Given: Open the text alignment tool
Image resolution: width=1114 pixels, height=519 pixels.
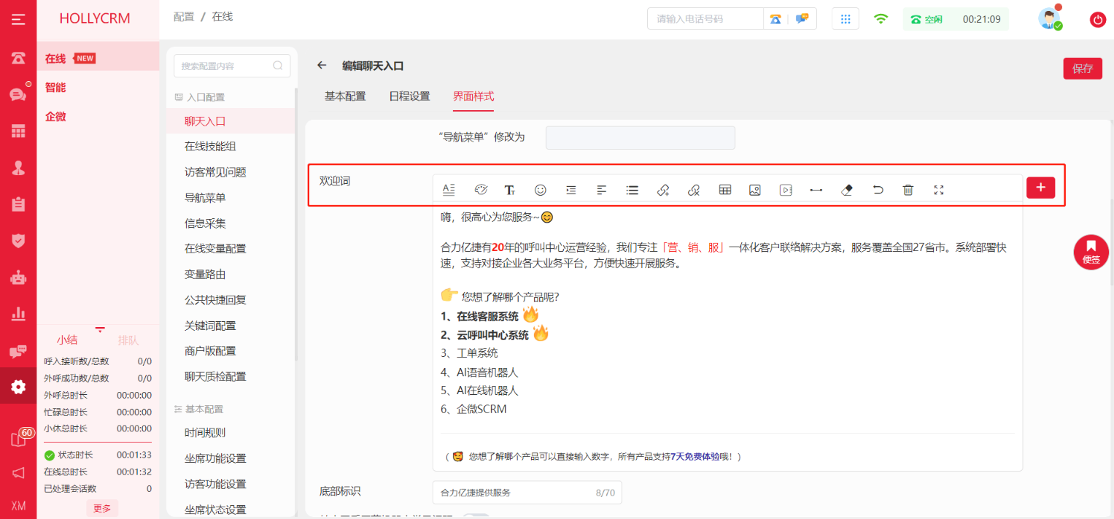Looking at the screenshot, I should point(602,190).
